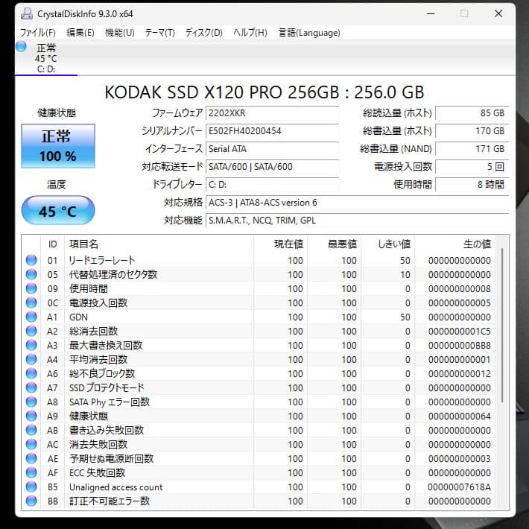
Task: Open the ファイル(F) menu
Action: (38, 33)
